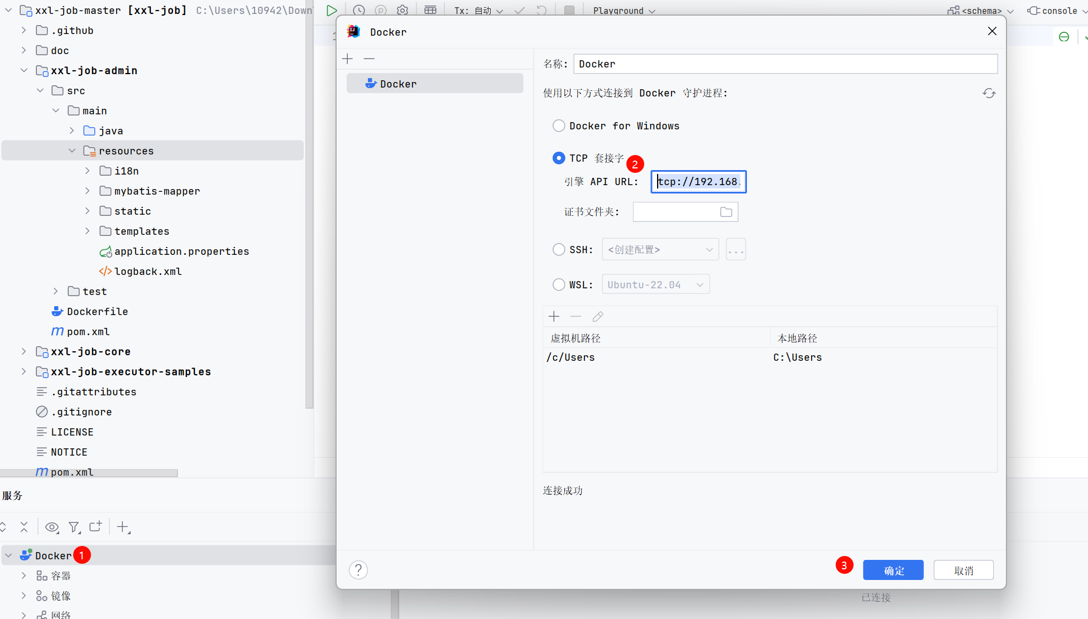This screenshot has width=1088, height=619.
Task: Expand the .github folder
Action: click(x=23, y=30)
